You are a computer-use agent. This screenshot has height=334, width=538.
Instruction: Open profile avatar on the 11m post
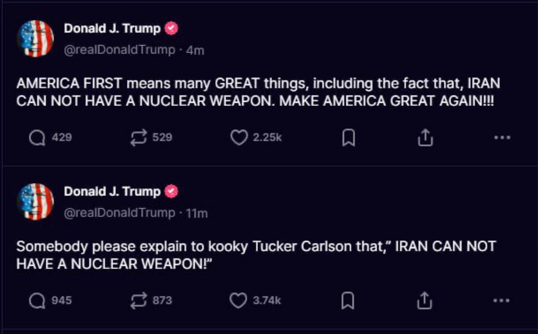point(35,202)
